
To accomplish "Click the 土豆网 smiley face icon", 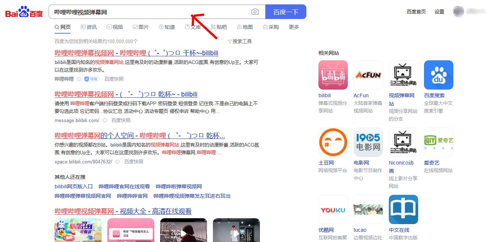I will click(x=333, y=142).
